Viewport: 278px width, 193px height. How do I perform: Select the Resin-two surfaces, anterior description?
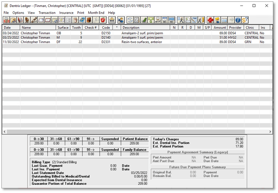tap(142, 42)
